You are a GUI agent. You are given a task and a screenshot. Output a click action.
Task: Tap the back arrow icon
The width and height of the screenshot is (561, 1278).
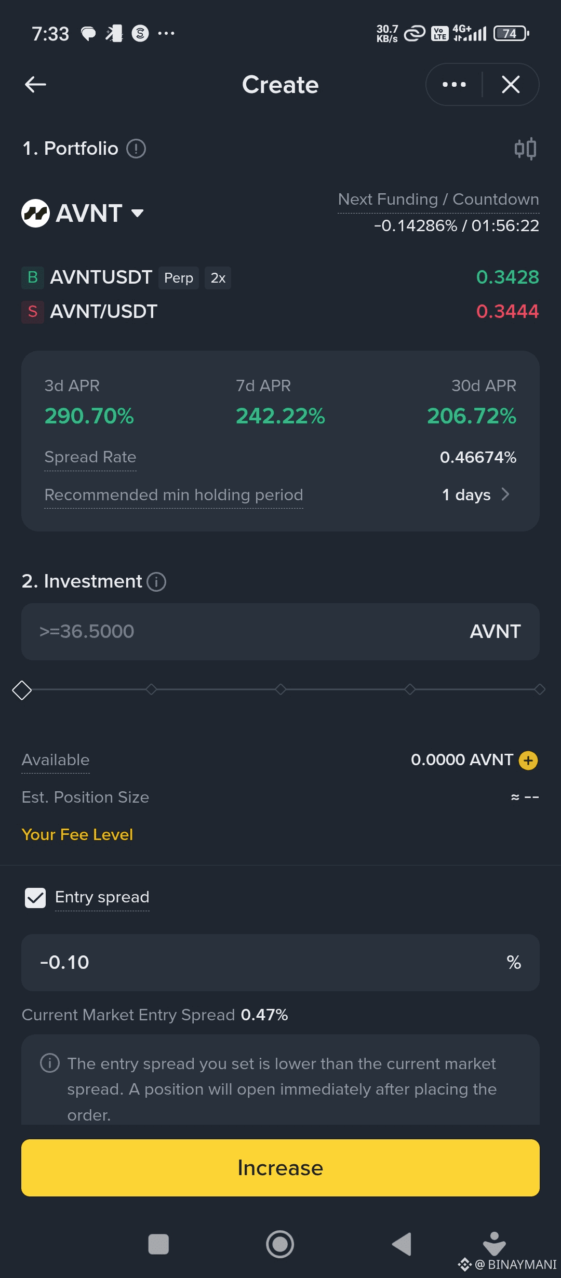[x=35, y=84]
